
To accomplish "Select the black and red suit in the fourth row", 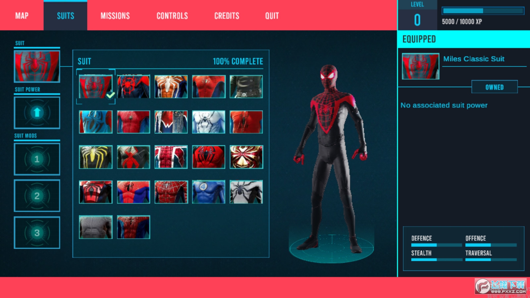I will click(x=96, y=192).
